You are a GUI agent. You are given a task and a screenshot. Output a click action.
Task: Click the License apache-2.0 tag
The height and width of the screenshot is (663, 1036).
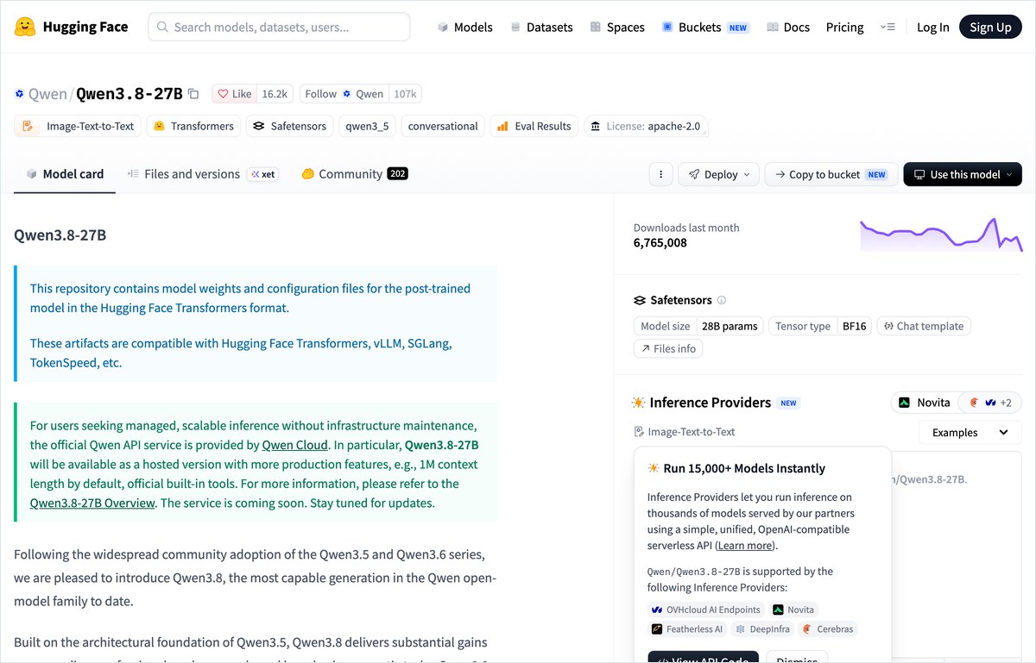click(x=647, y=126)
